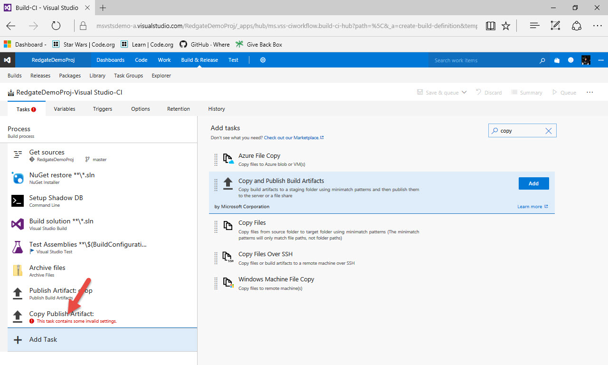Select the Test Assemblies flask icon
Screen dimensions: 608x365
18,247
